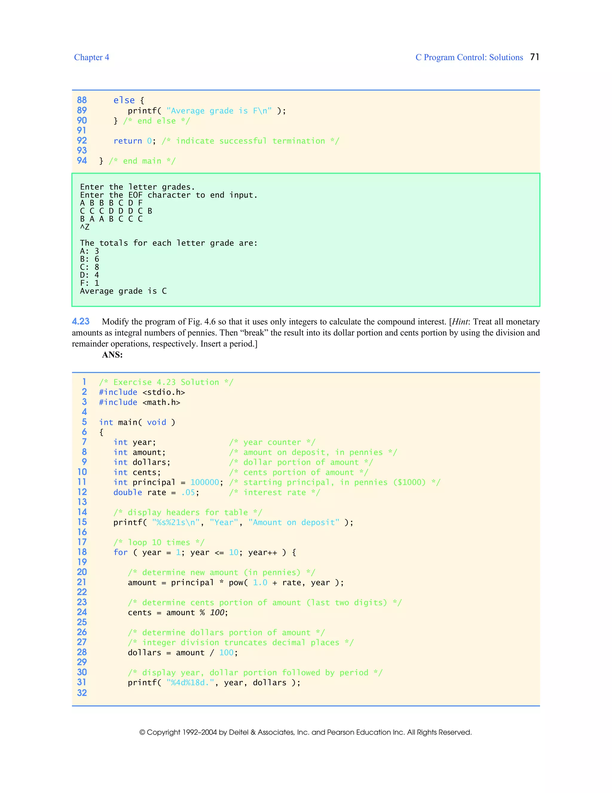Click the '^Z' EOF character in output

(85, 227)
